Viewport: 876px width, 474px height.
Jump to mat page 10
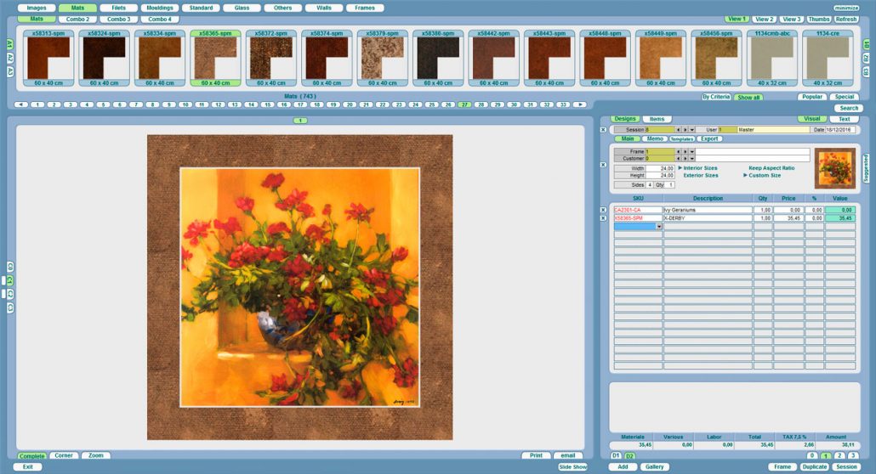[x=185, y=104]
